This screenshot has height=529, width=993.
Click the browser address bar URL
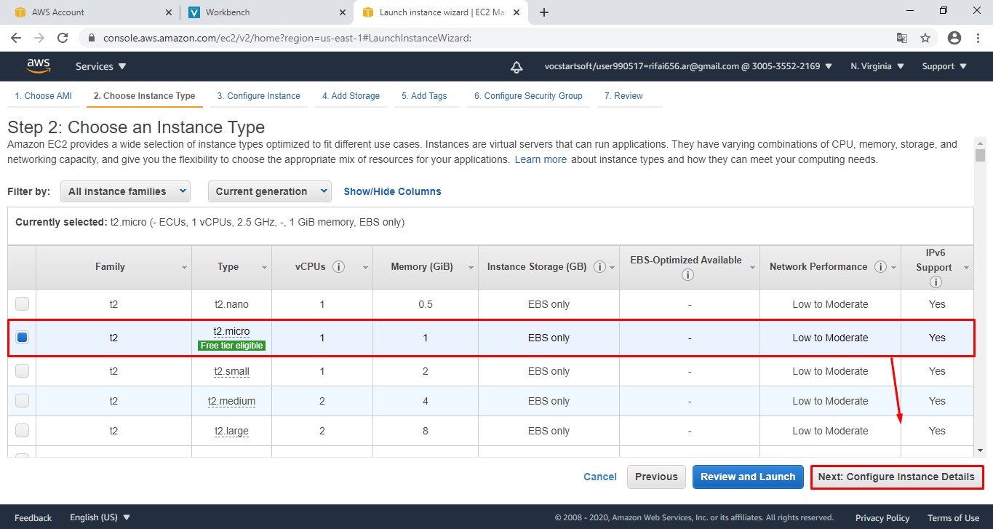click(x=288, y=38)
